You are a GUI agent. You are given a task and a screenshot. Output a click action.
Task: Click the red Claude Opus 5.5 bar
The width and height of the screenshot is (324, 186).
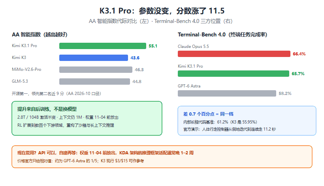click(x=234, y=54)
